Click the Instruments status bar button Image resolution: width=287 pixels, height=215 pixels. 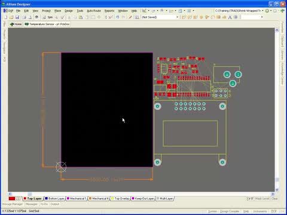[x=260, y=211]
